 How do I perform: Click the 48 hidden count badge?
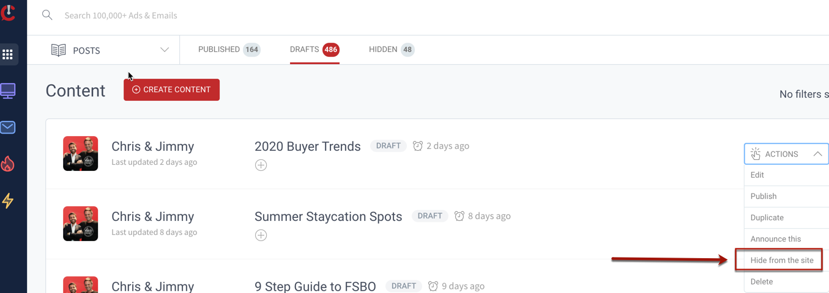point(407,49)
